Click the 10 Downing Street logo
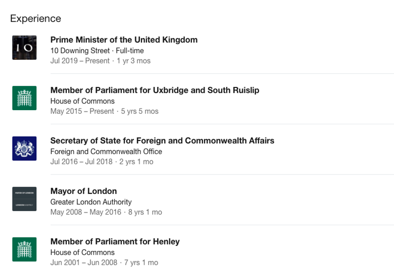The width and height of the screenshot is (394, 279). pos(24,48)
